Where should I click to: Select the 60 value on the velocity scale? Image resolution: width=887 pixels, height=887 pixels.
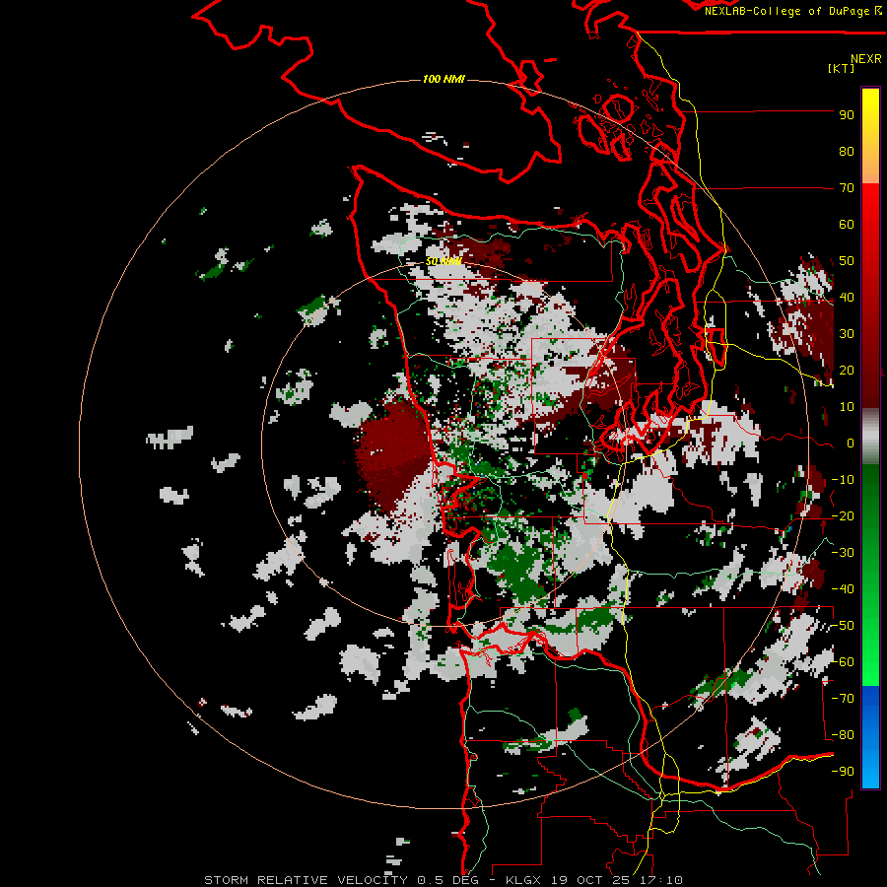(847, 224)
